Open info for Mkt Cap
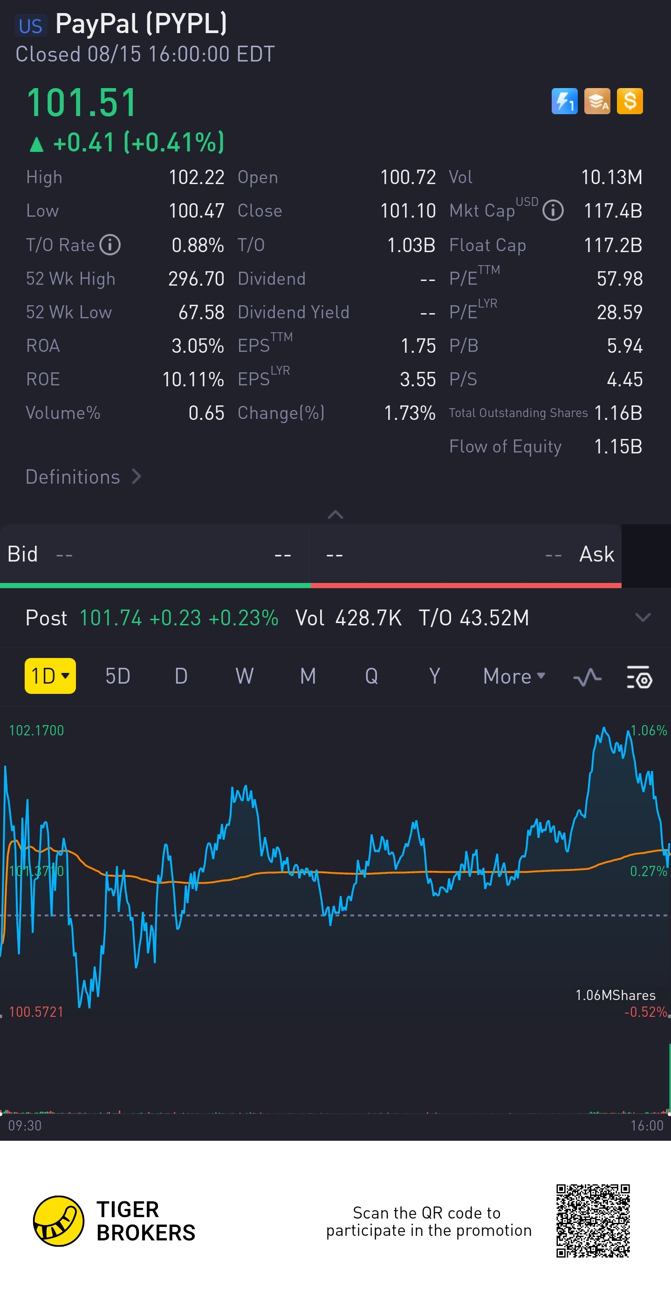671x1302 pixels. click(x=553, y=210)
